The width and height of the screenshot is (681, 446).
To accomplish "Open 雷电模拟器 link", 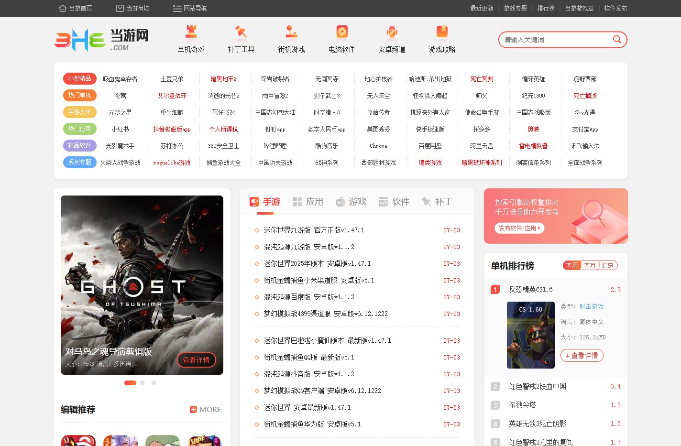I will click(x=533, y=146).
